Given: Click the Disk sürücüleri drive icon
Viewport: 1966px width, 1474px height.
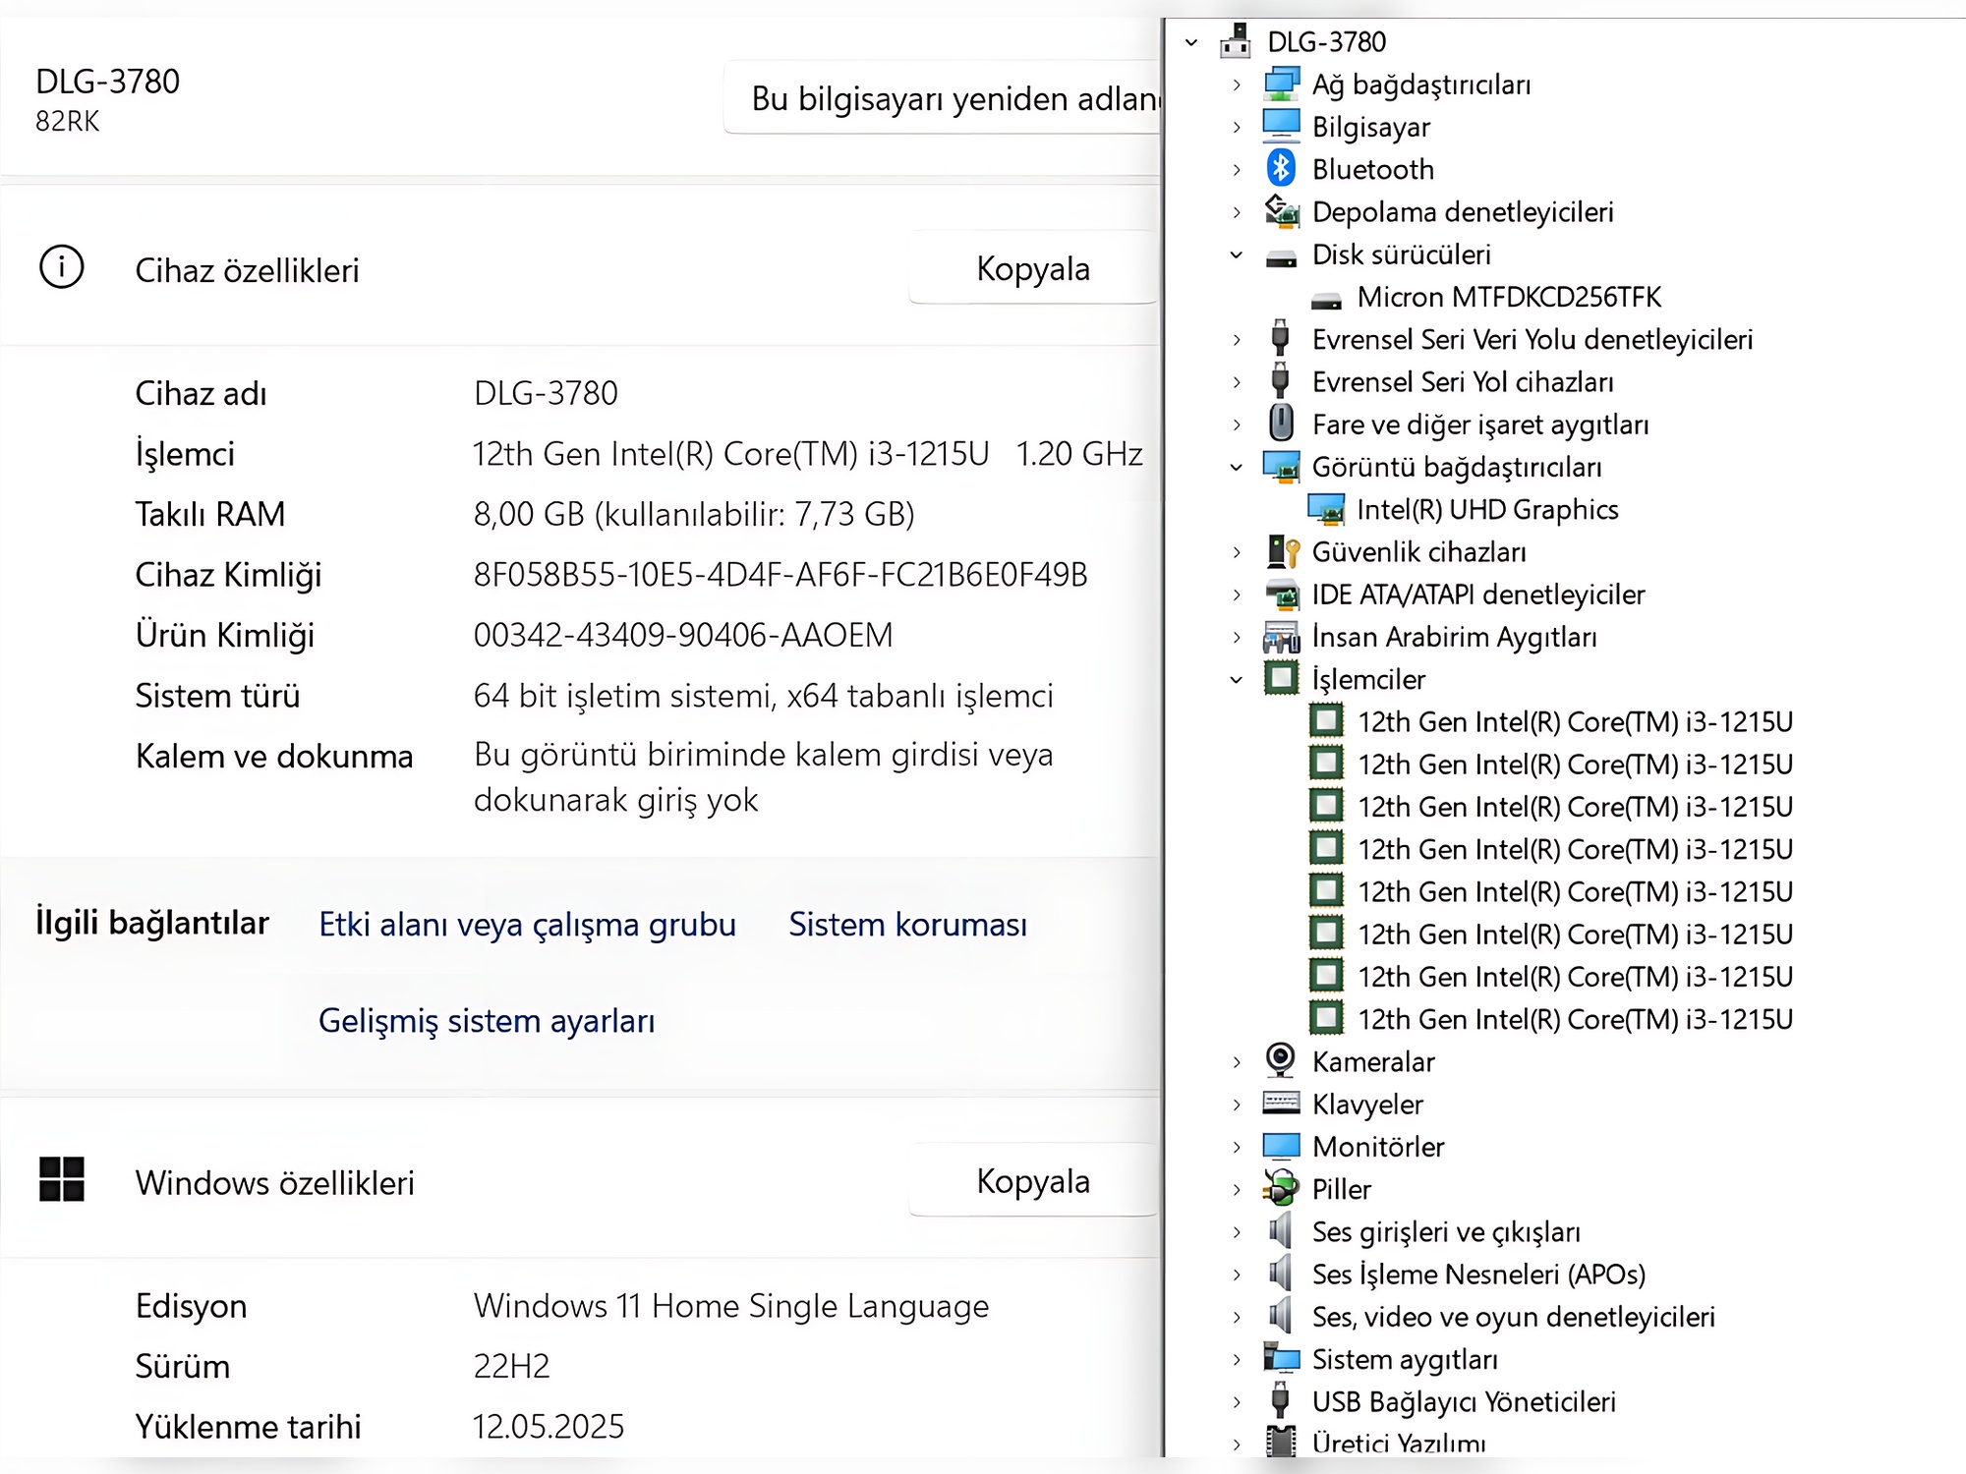Looking at the screenshot, I should 1281,257.
